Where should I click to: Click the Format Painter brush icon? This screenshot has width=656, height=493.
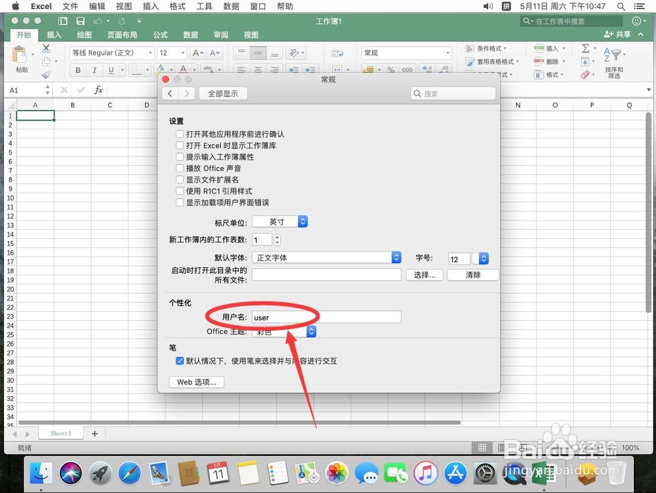(x=46, y=74)
